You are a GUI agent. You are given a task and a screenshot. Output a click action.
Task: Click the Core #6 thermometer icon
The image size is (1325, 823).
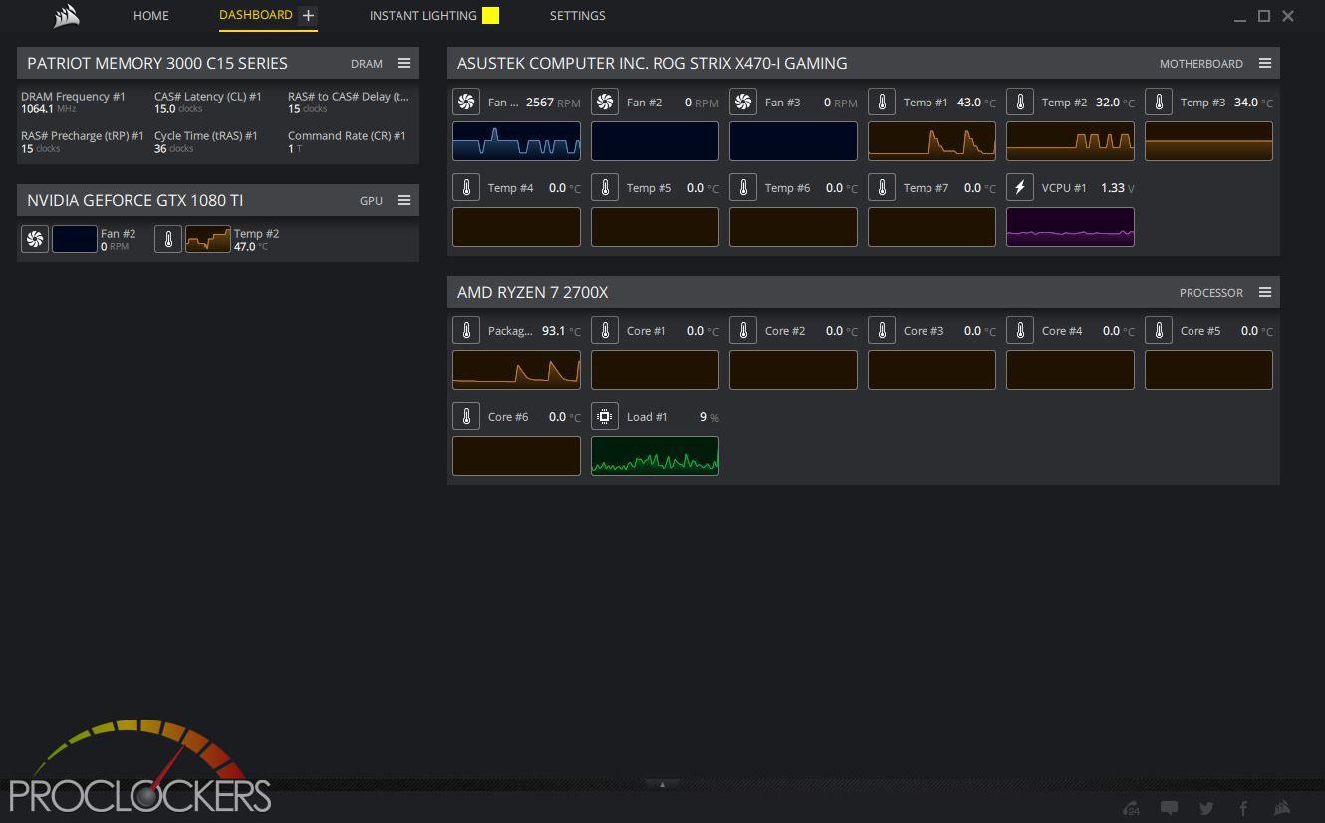point(466,416)
